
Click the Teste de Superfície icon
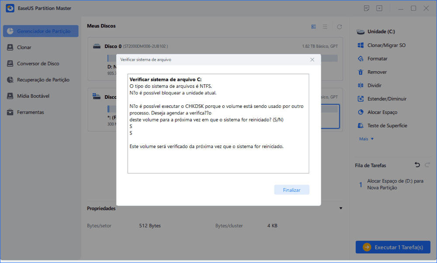point(361,125)
